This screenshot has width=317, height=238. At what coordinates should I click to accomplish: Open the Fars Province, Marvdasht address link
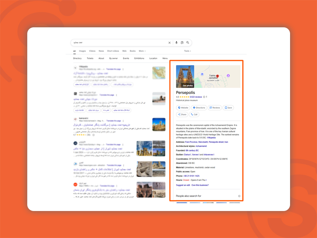pyautogui.click(x=207, y=142)
